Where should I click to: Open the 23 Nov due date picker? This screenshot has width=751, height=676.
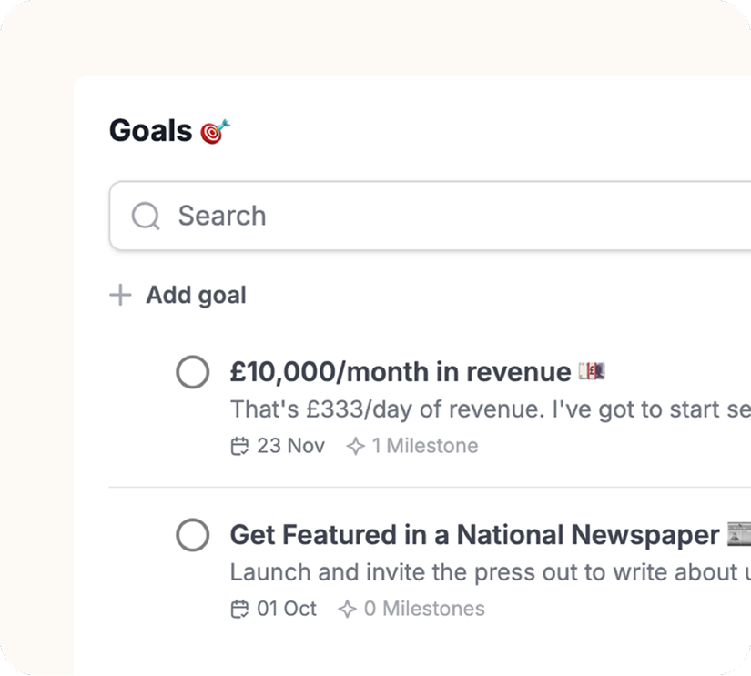[x=278, y=446]
